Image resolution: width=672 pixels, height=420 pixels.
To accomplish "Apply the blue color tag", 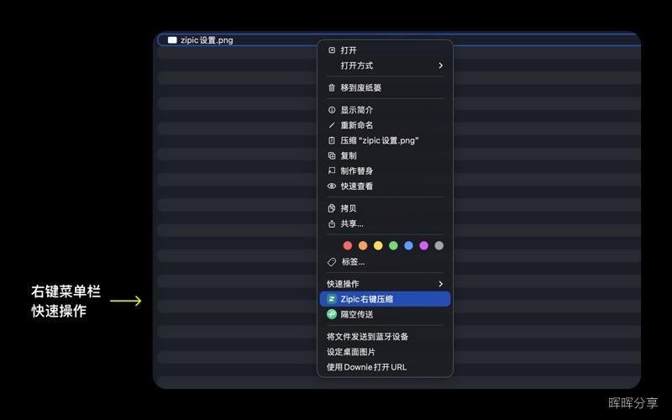I will [408, 245].
